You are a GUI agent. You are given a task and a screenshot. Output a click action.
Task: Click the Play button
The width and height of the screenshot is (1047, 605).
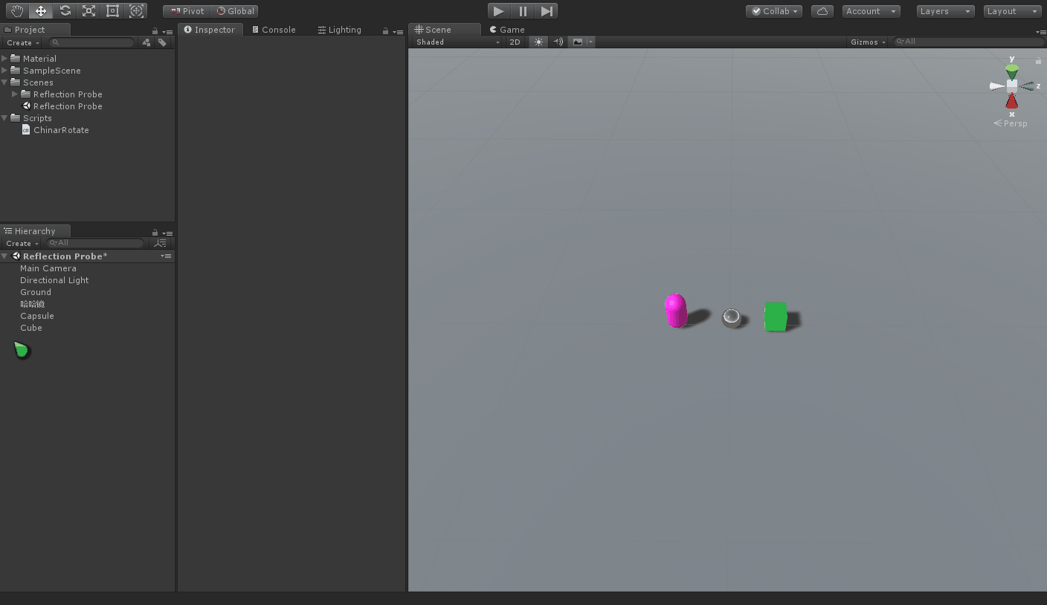(499, 11)
